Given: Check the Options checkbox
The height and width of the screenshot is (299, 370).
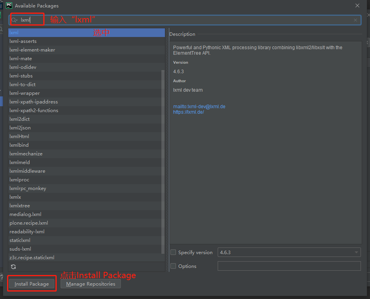Looking at the screenshot, I should tap(173, 266).
